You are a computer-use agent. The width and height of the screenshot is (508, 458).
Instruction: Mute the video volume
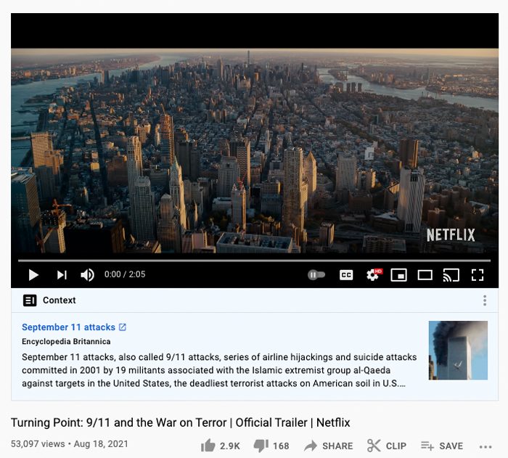pos(87,275)
